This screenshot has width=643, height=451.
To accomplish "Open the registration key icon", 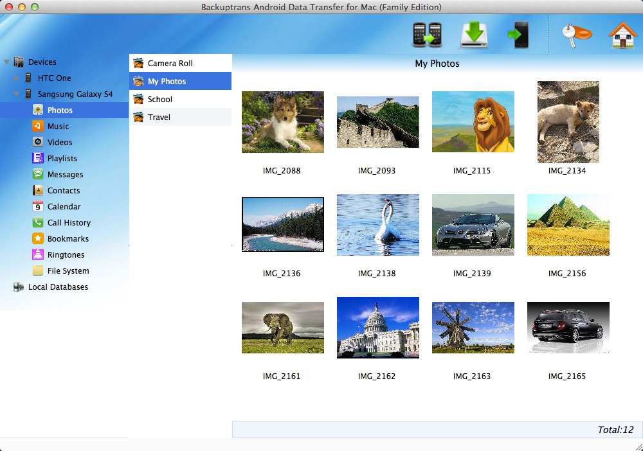I will 577,35.
